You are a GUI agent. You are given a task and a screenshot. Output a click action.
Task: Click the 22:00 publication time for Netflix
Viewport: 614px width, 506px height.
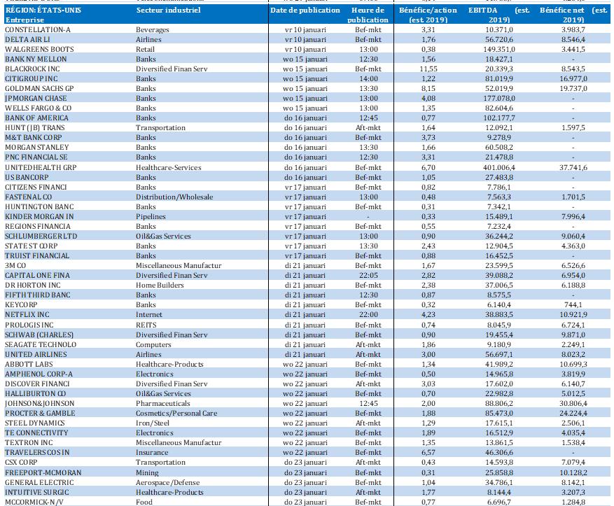[x=368, y=314]
